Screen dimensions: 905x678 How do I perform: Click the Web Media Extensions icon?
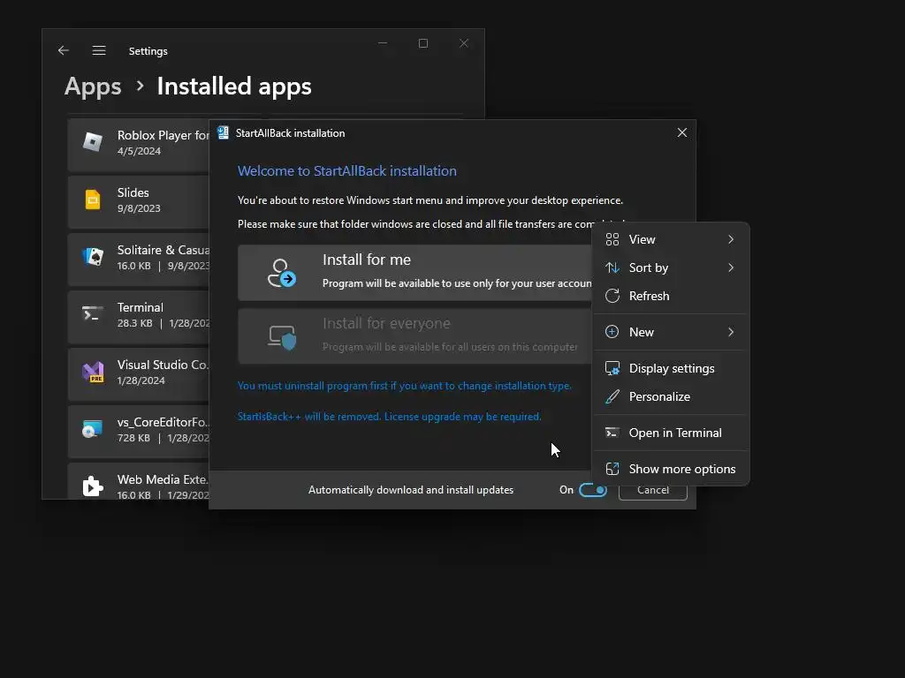coord(93,486)
